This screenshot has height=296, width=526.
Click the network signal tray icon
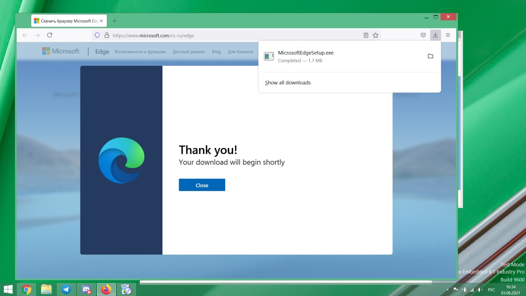472,290
